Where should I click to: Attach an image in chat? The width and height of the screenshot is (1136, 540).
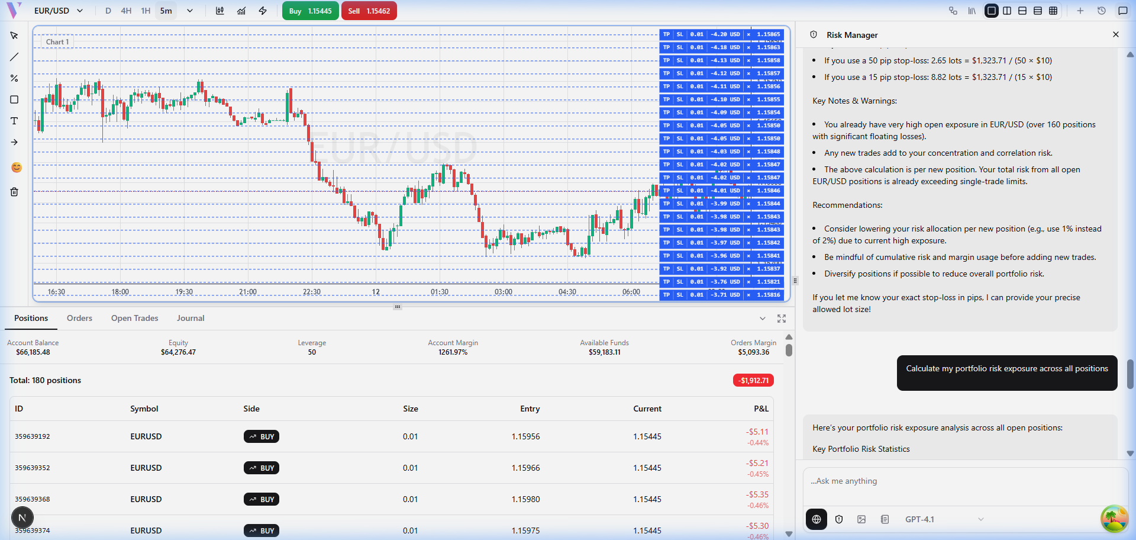coord(861,519)
